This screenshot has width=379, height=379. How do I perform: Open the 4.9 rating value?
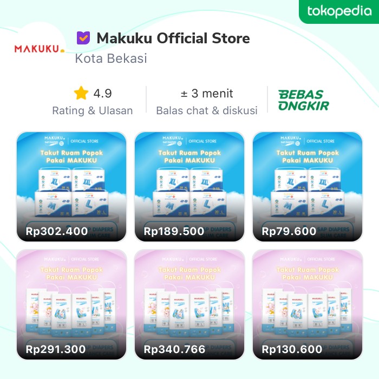pyautogui.click(x=103, y=93)
